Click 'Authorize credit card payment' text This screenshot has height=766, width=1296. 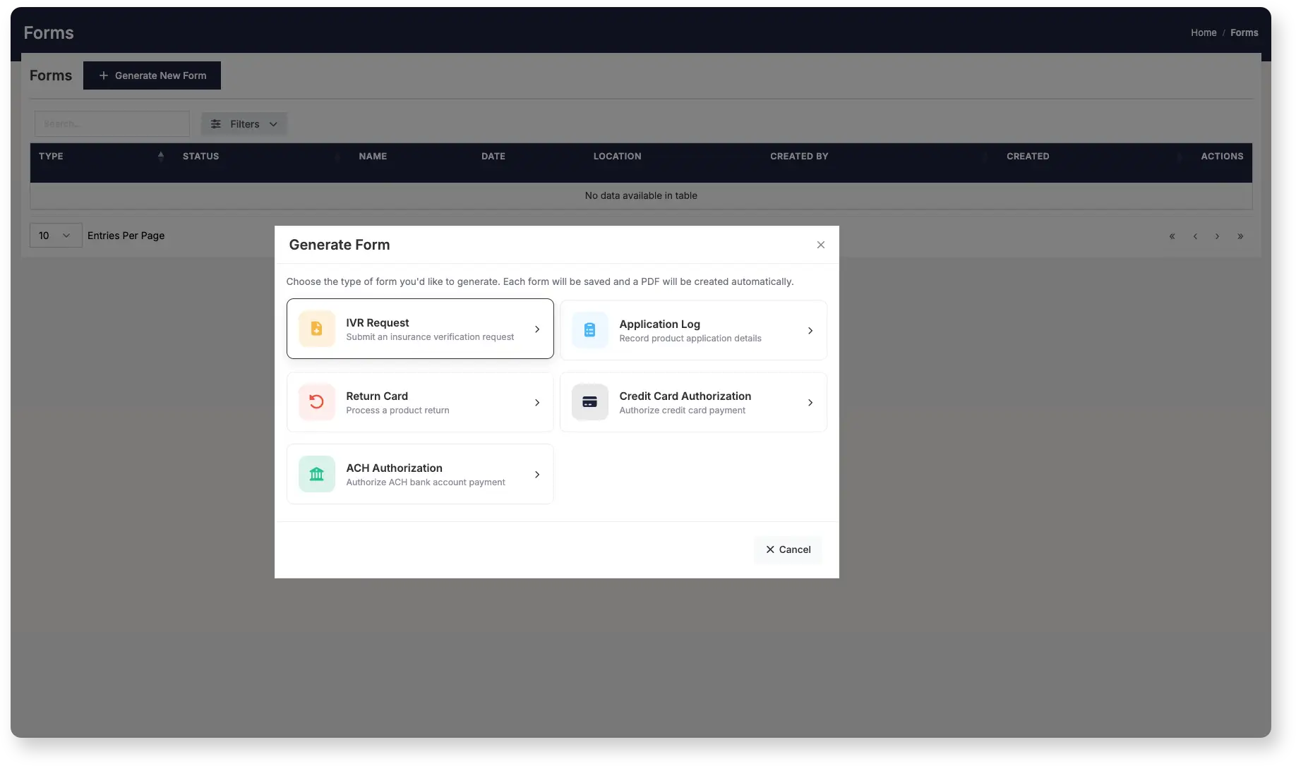point(682,411)
